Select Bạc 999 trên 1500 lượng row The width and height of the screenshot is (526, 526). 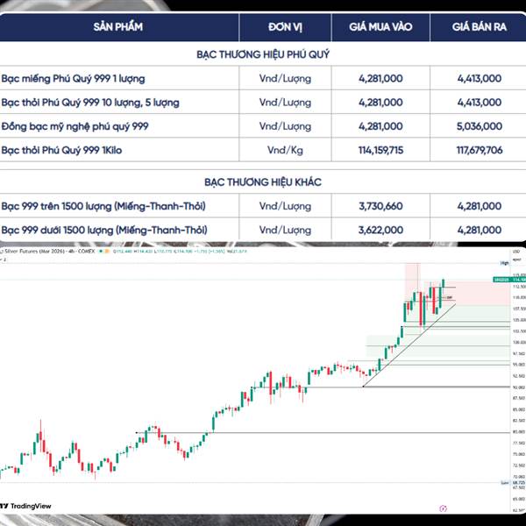263,206
